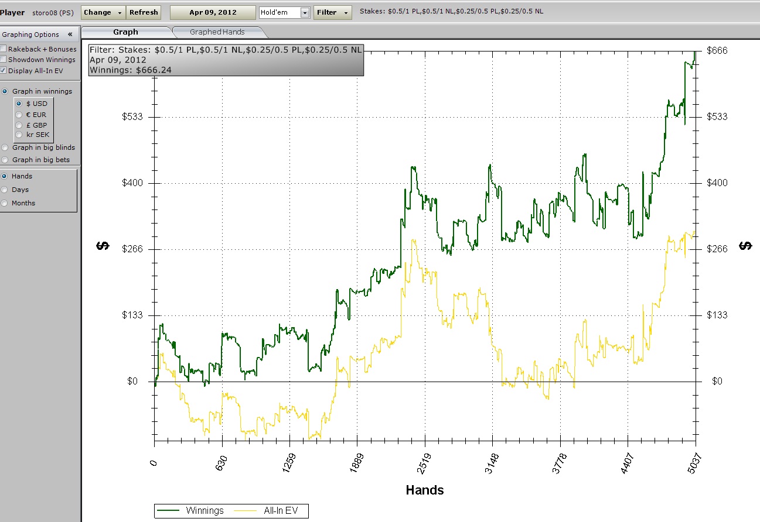
Task: Select Graph in big bets option
Action: pos(5,160)
